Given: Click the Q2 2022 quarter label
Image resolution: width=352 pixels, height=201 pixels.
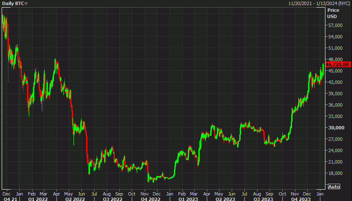Looking at the screenshot, I should (75, 199).
